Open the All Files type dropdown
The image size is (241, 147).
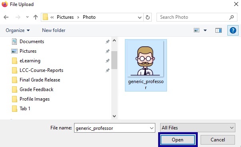pyautogui.click(x=197, y=128)
